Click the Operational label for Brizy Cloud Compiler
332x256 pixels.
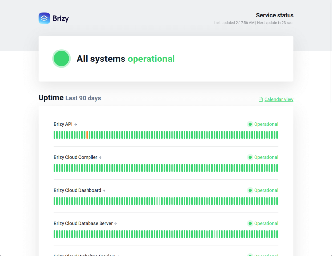pos(266,157)
